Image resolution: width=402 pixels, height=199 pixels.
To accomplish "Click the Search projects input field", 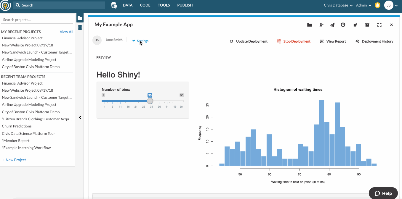I will coord(37,20).
